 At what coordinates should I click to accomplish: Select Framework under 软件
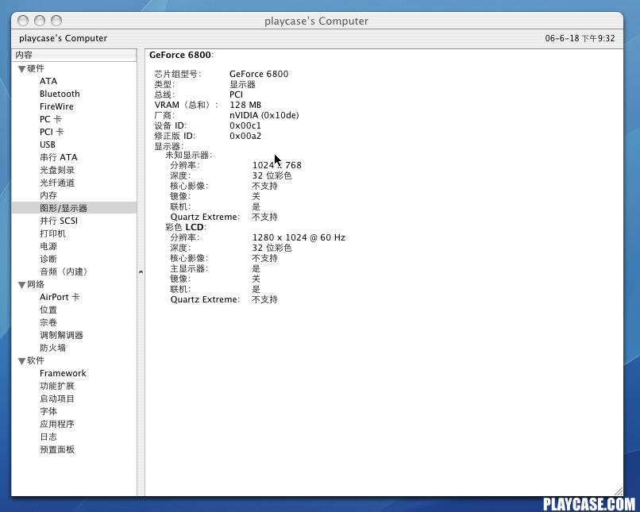pyautogui.click(x=63, y=373)
